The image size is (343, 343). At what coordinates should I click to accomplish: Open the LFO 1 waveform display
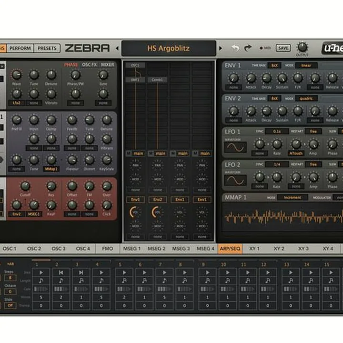click(235, 147)
